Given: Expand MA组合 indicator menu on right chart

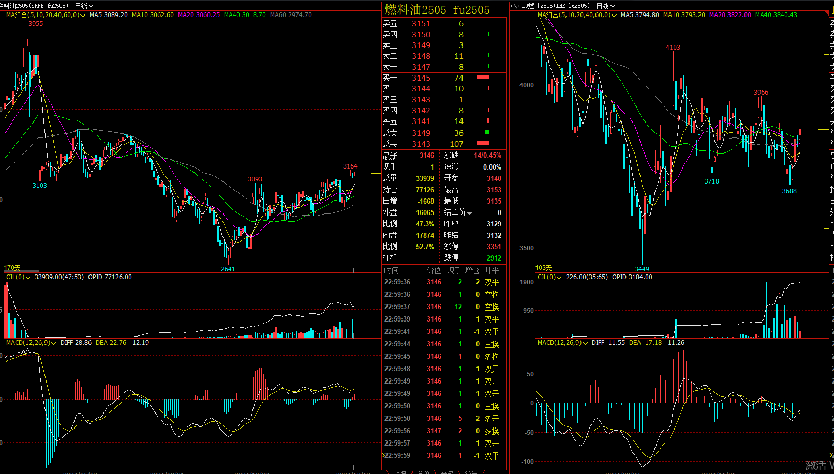Looking at the screenshot, I should click(x=614, y=16).
